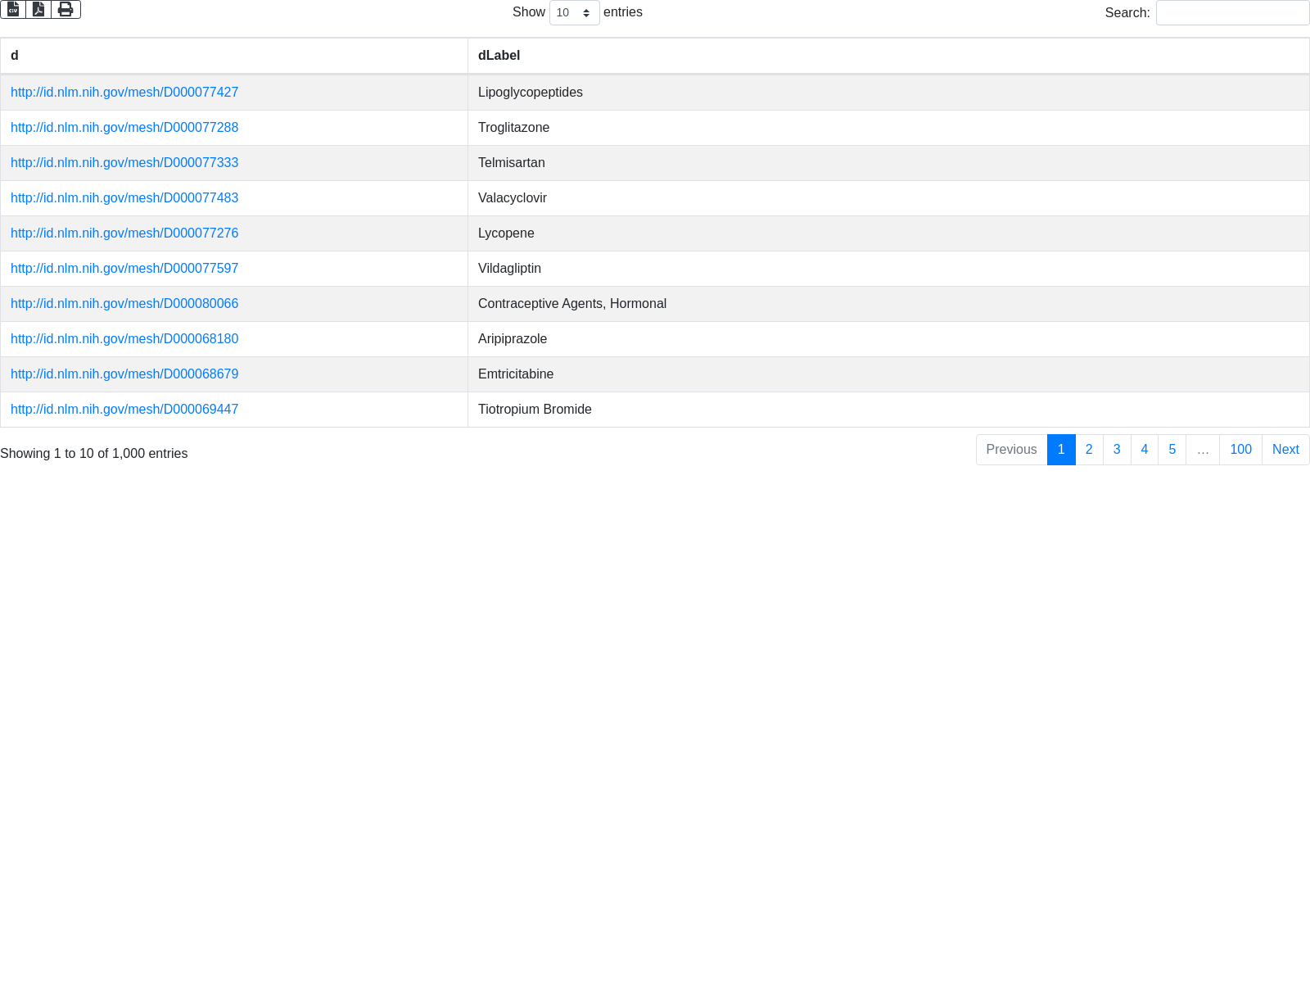Go to page 2 of results
1310x983 pixels.
(1089, 450)
